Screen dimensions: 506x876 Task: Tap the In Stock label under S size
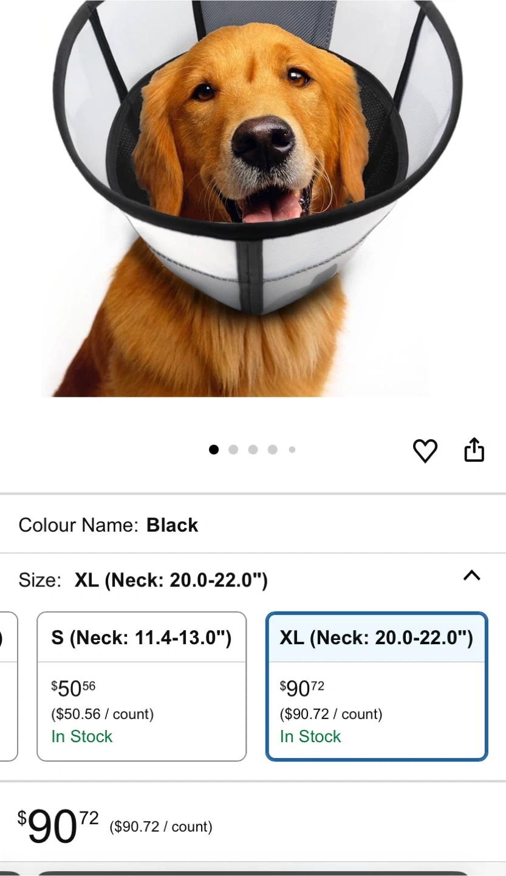point(82,736)
